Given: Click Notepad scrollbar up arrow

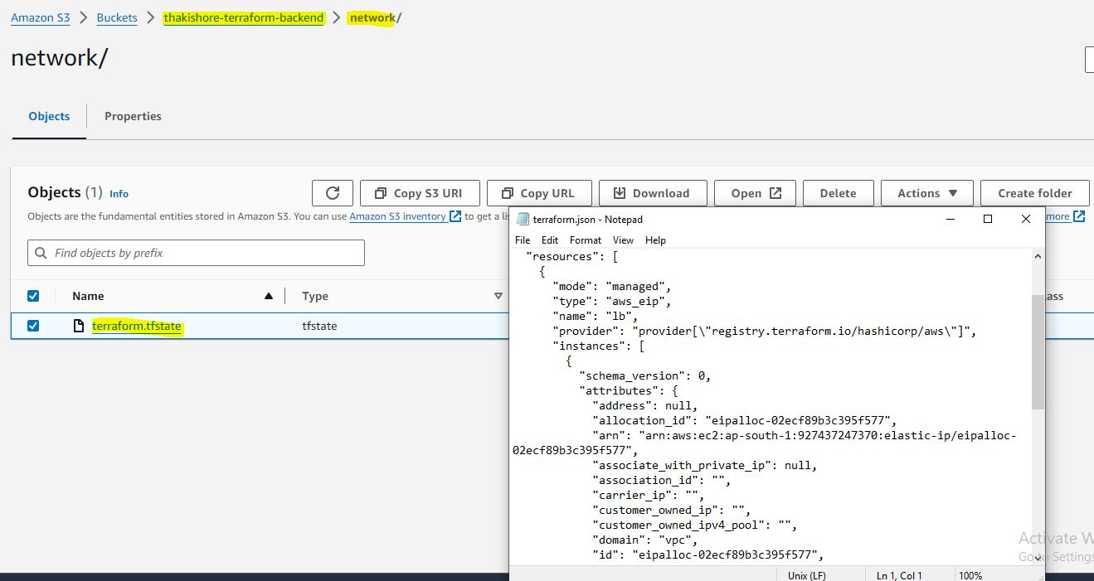Looking at the screenshot, I should coord(1038,257).
